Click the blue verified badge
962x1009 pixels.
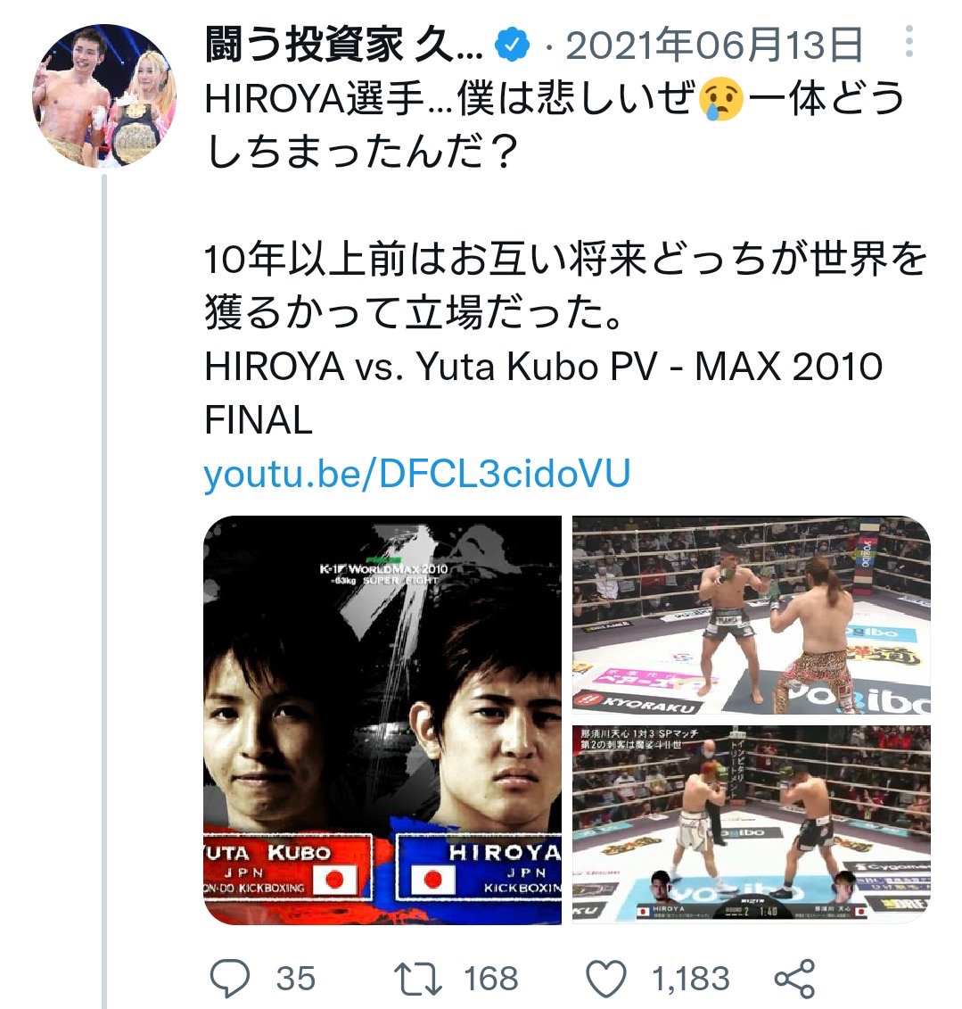click(x=512, y=45)
